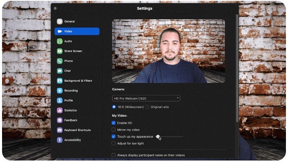Open the Profile person icon

[59, 100]
